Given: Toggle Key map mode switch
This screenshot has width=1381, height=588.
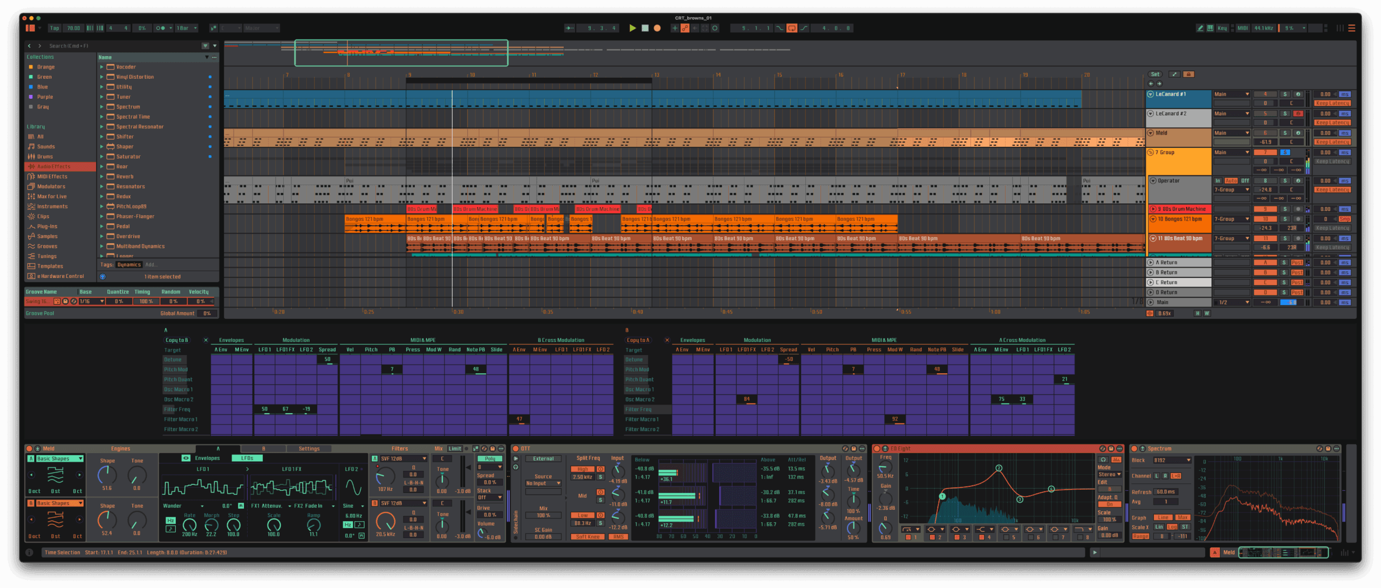Looking at the screenshot, I should (x=1222, y=28).
